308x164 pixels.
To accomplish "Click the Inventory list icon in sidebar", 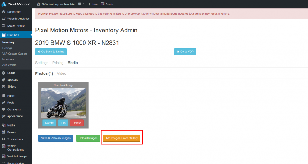I will click(4, 35).
